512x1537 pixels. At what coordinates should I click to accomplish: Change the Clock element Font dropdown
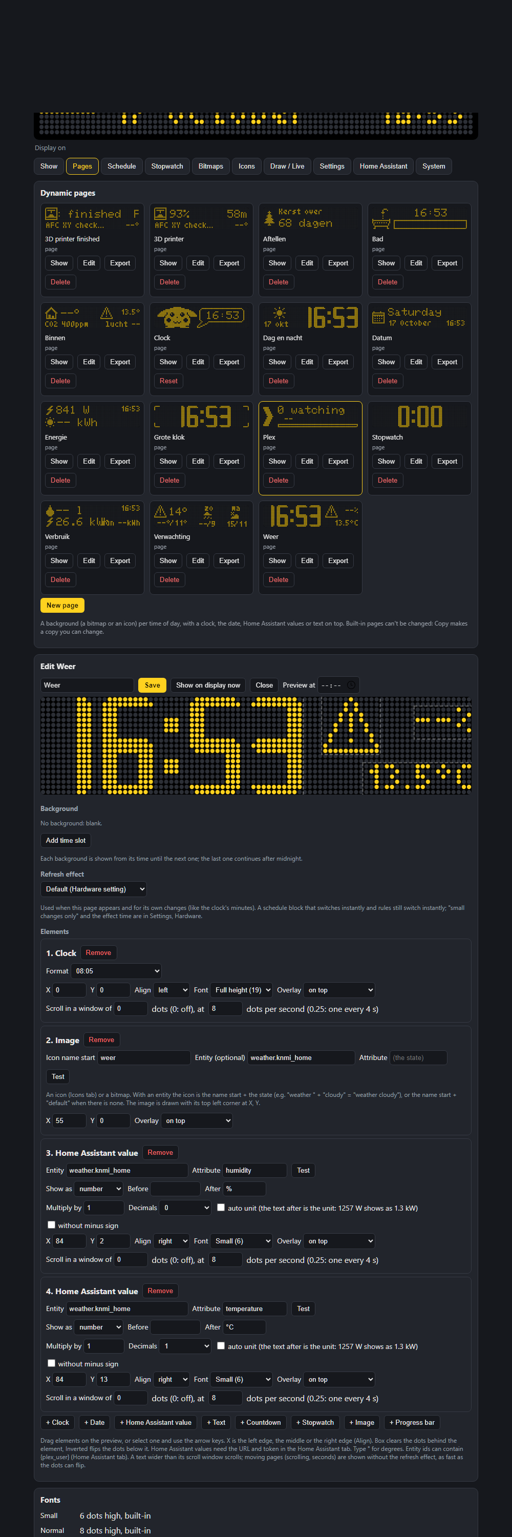[x=241, y=990]
